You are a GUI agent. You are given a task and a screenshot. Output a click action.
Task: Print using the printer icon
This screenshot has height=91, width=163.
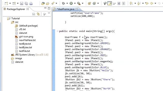[x=31, y=3]
